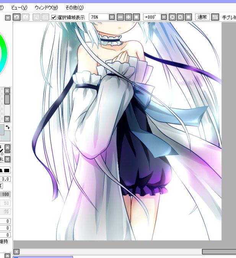Click the flip canvas horizontally icon
Image resolution: width=236 pixels, height=258 pixels.
coord(215,17)
